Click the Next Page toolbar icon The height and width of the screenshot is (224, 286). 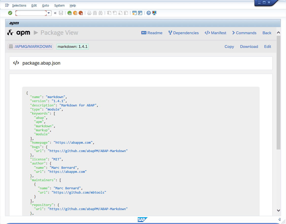click(x=120, y=13)
